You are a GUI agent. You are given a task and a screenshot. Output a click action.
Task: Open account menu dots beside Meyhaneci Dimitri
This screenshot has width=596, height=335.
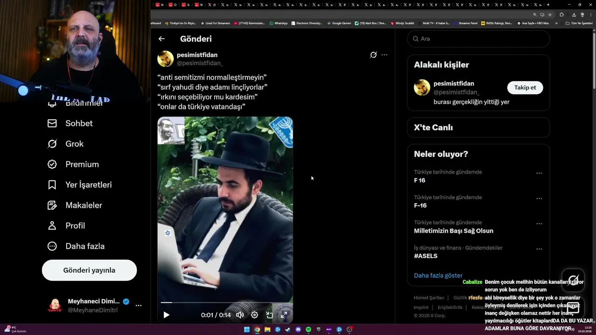(138, 306)
